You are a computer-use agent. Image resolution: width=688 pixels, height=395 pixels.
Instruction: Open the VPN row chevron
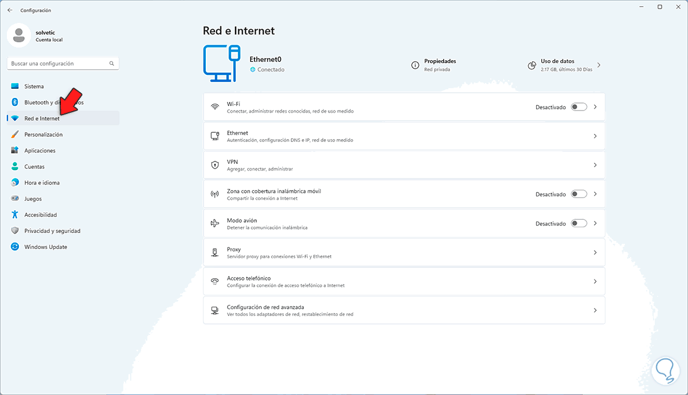tap(595, 165)
